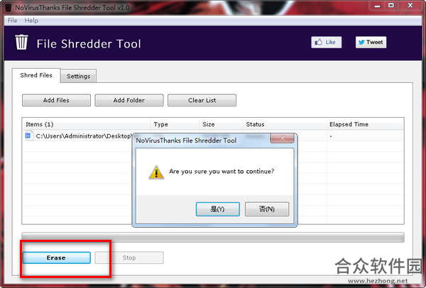Screen dimensions: 426x288
Task: Switch to the Settings tab
Action: 78,76
